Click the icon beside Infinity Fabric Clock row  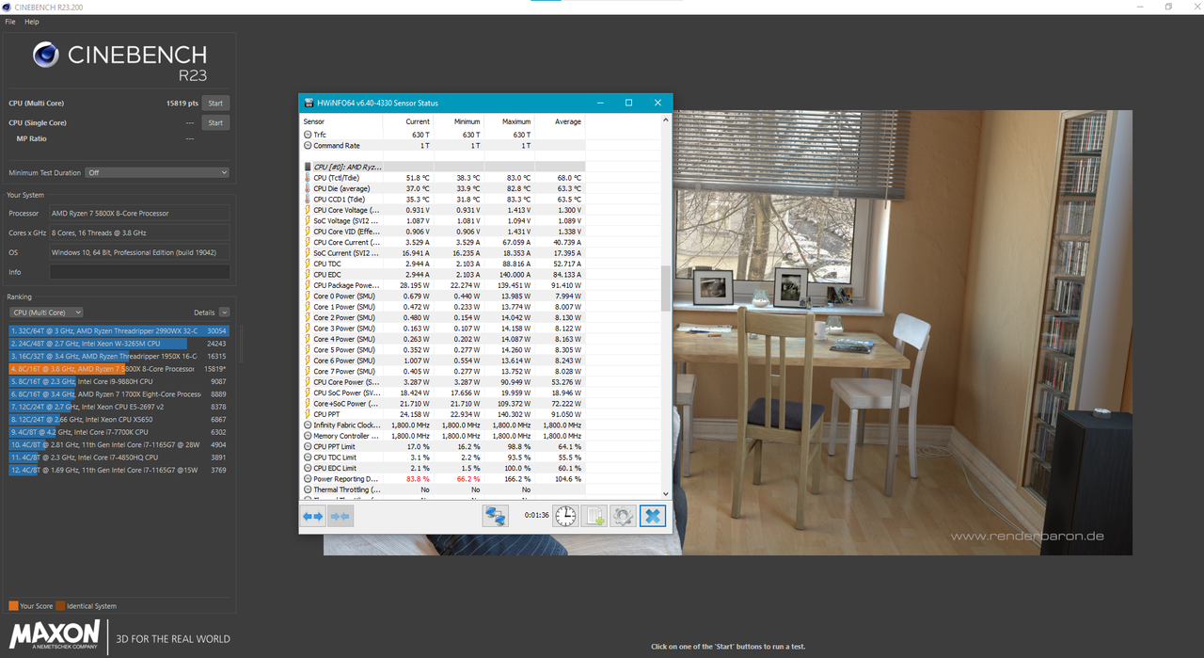[x=308, y=425]
